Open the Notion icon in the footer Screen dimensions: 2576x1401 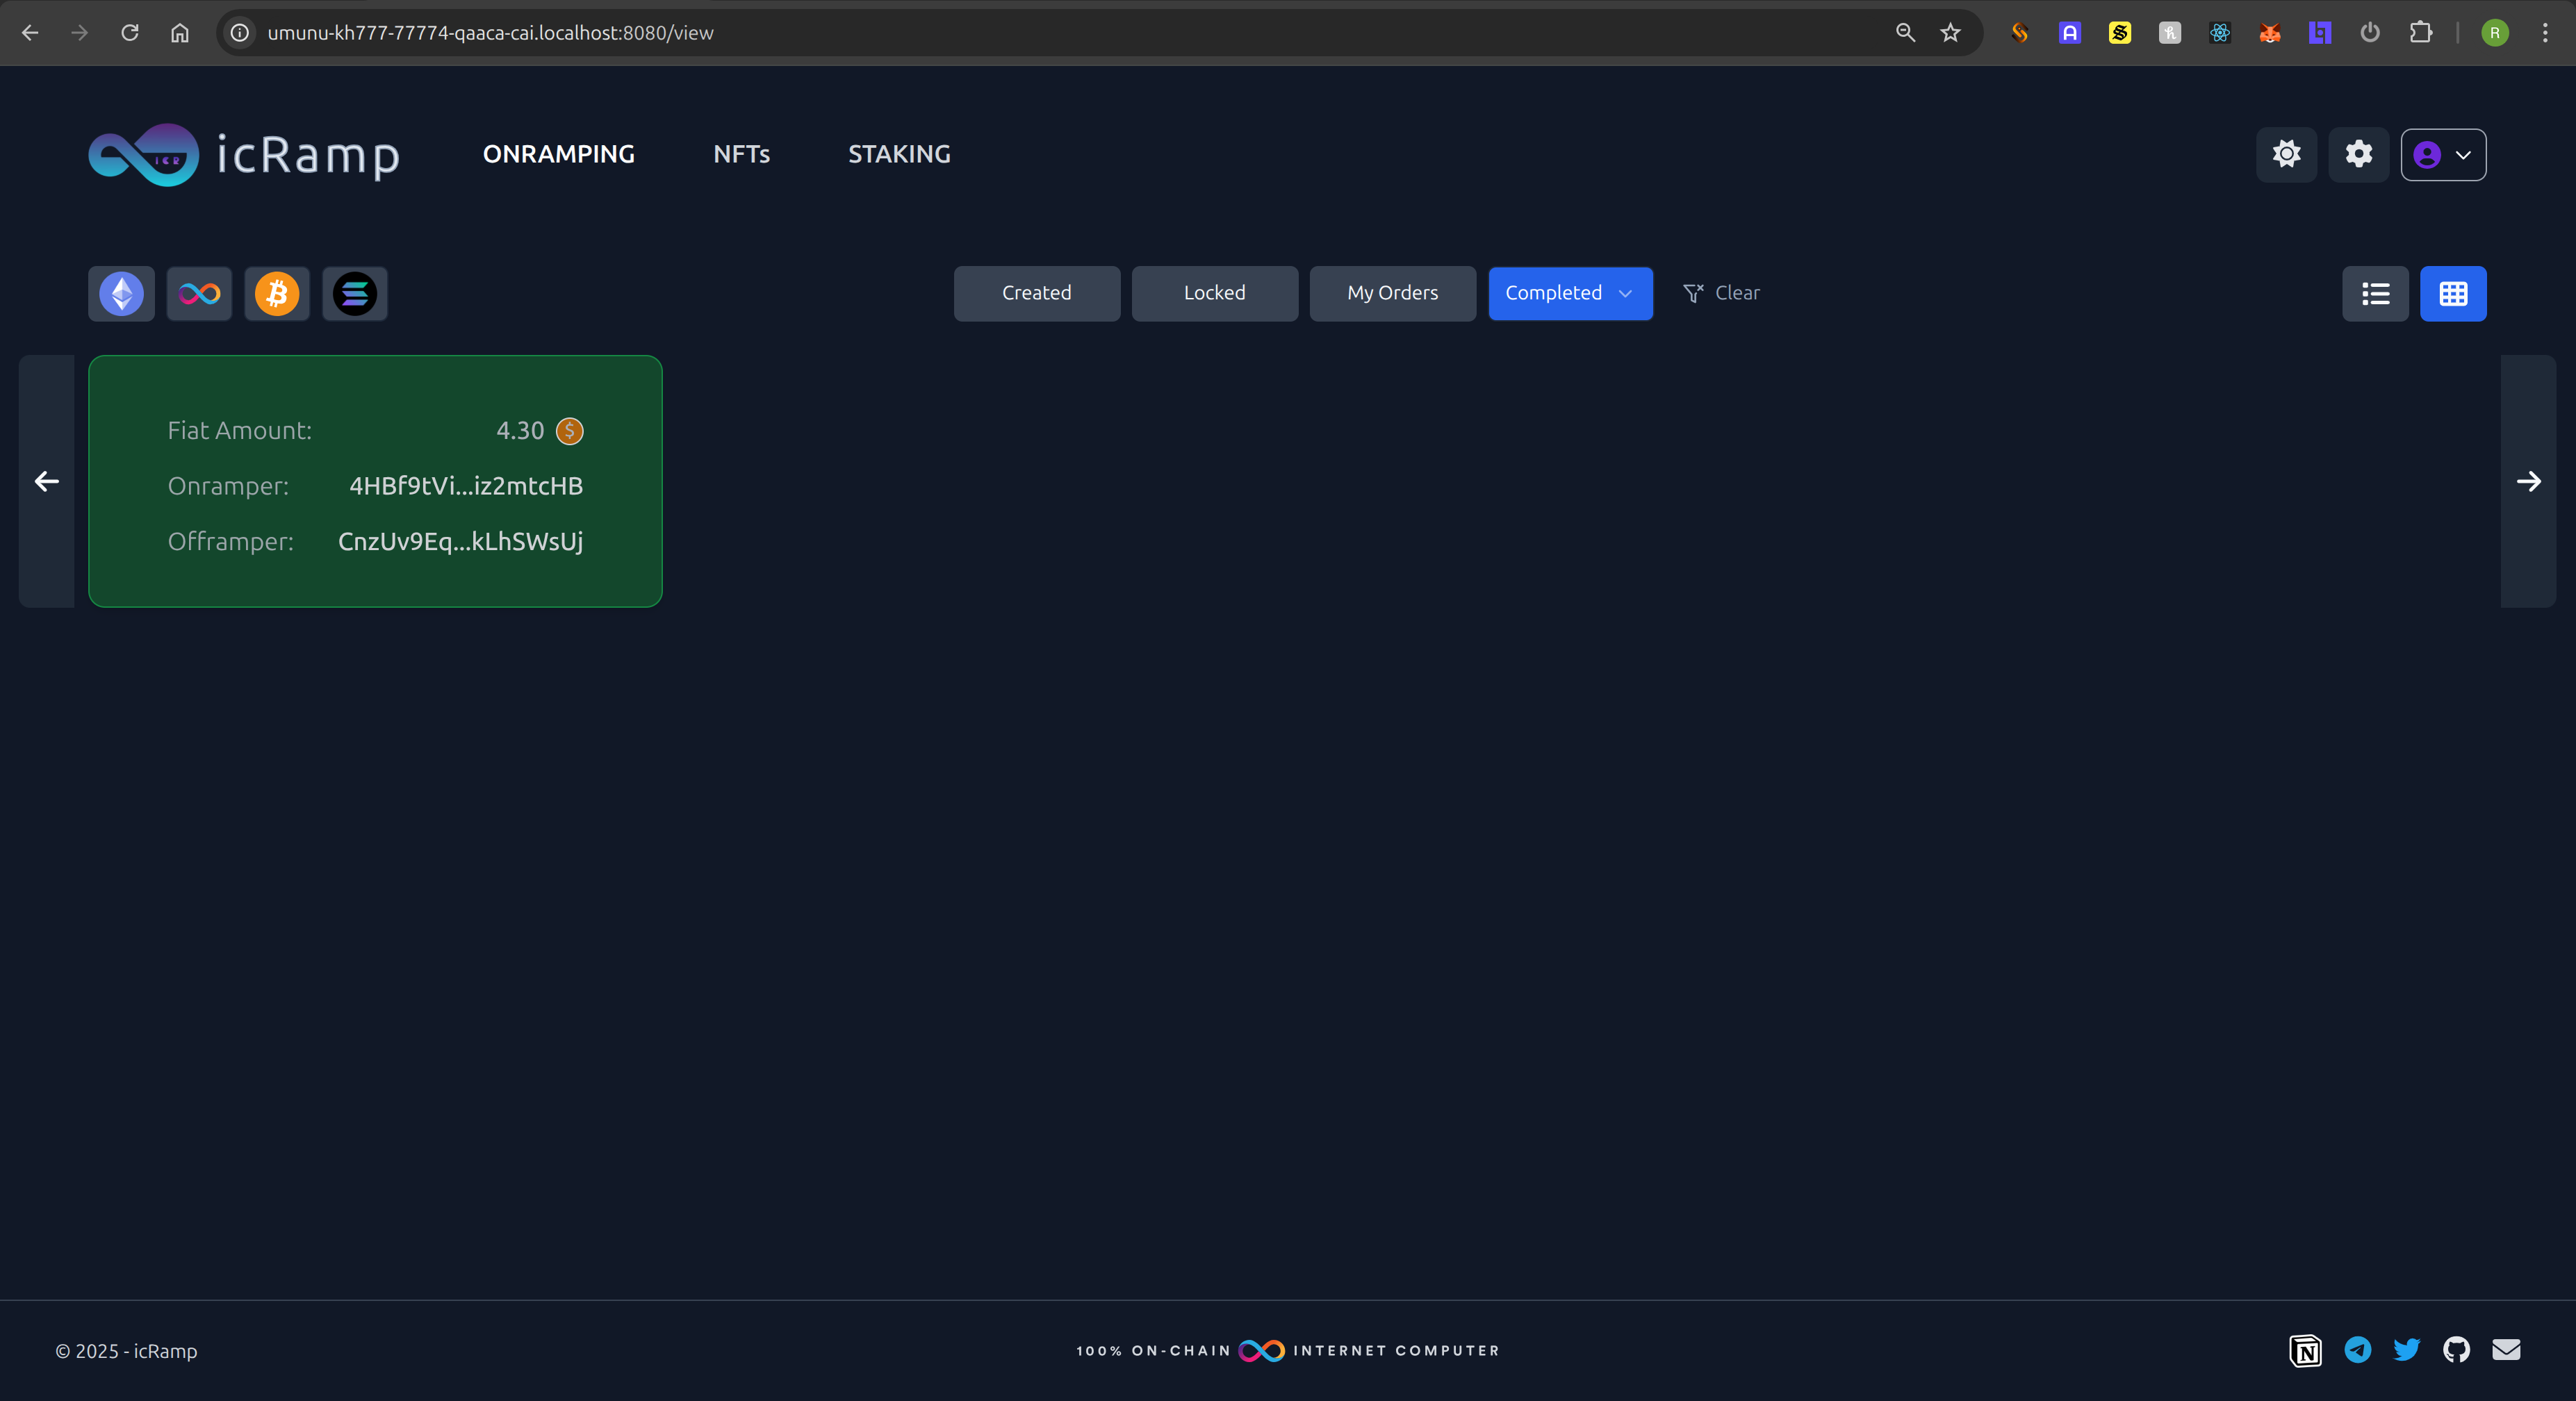coord(2305,1350)
